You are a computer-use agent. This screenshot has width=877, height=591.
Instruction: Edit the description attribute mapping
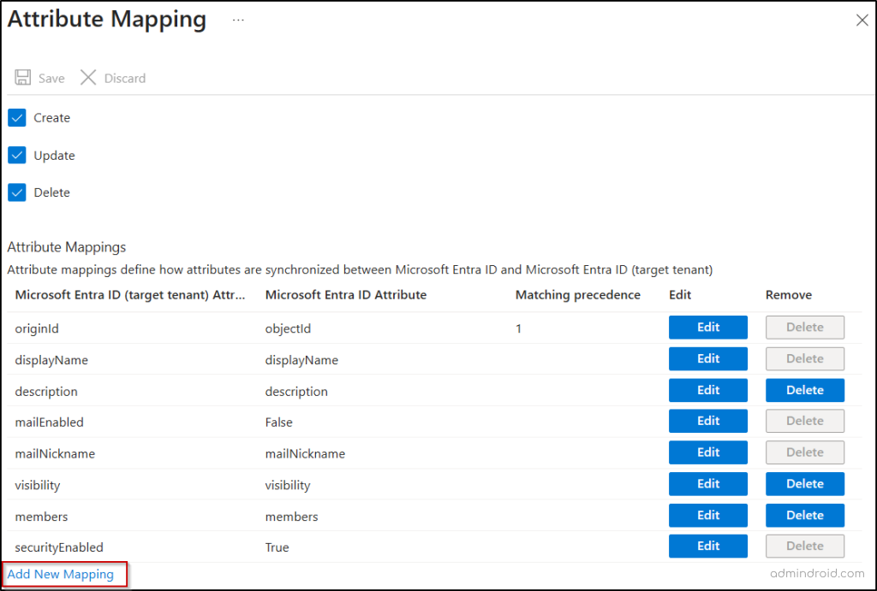(x=707, y=389)
